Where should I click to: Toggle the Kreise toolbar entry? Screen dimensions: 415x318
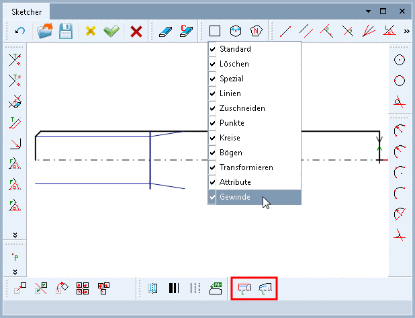click(255, 138)
